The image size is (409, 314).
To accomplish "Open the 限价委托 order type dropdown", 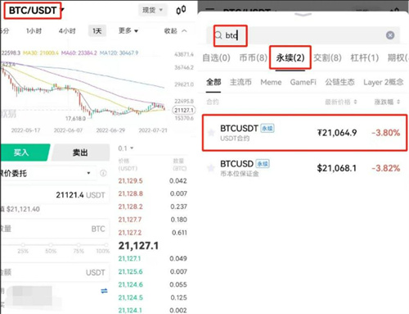I will (48, 173).
